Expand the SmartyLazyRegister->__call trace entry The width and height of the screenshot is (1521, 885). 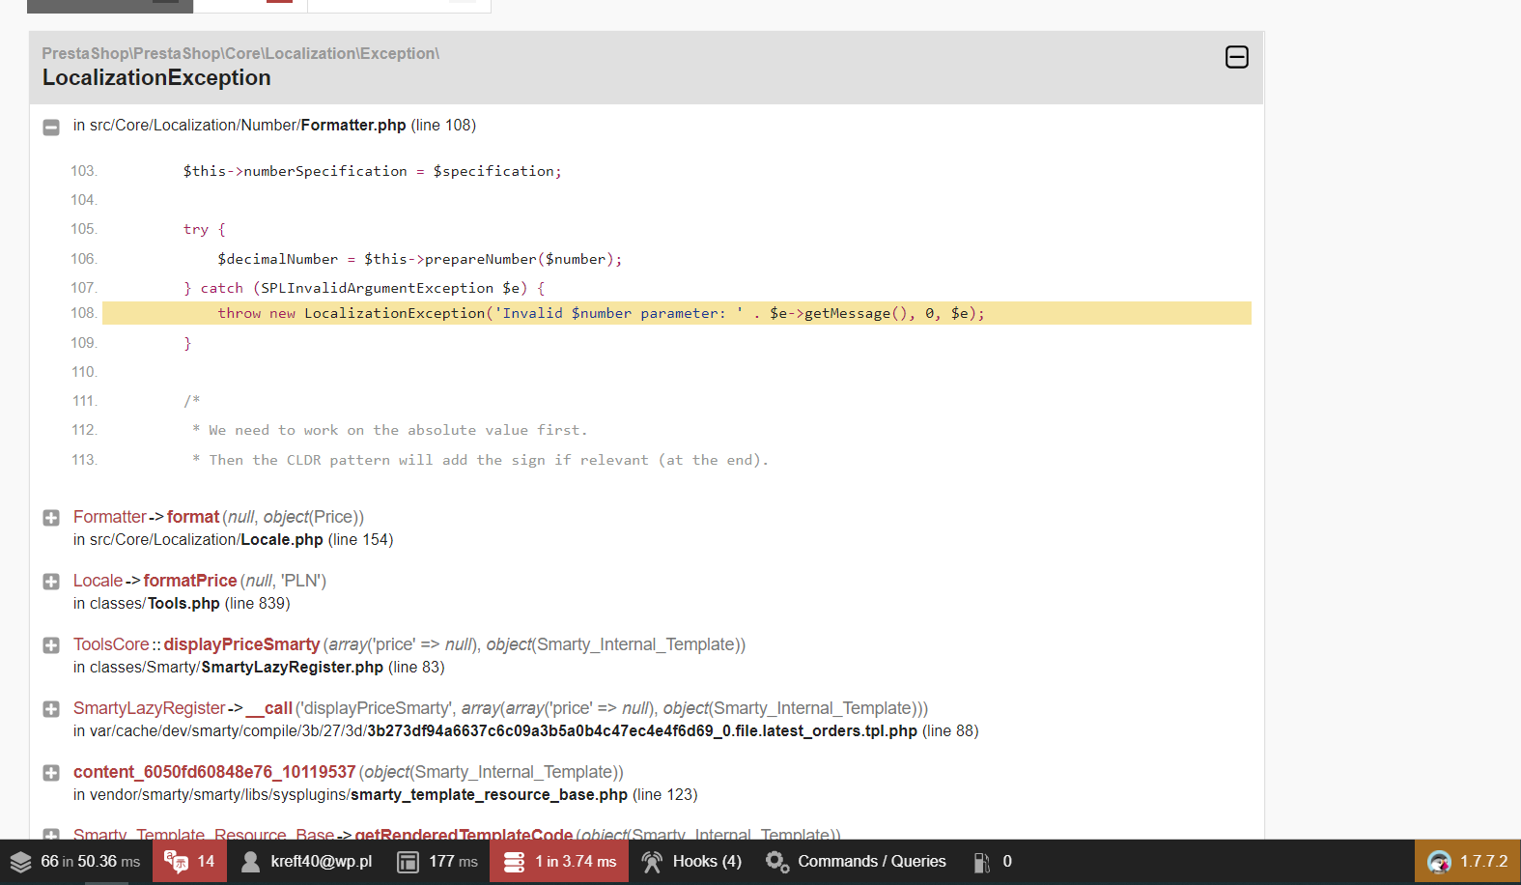[51, 709]
